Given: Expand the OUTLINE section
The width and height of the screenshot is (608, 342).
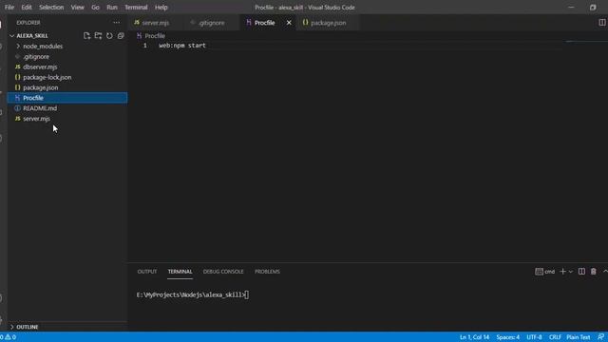Looking at the screenshot, I should pyautogui.click(x=28, y=327).
